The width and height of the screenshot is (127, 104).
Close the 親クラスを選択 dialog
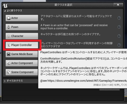coord(118,5)
